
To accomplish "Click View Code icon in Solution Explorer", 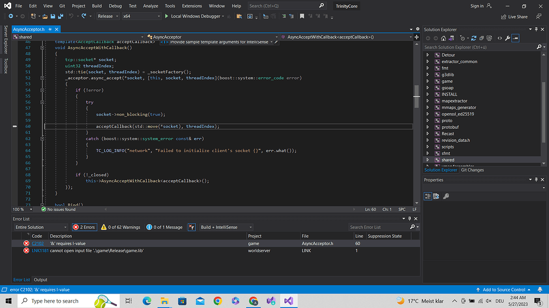I will point(500,38).
